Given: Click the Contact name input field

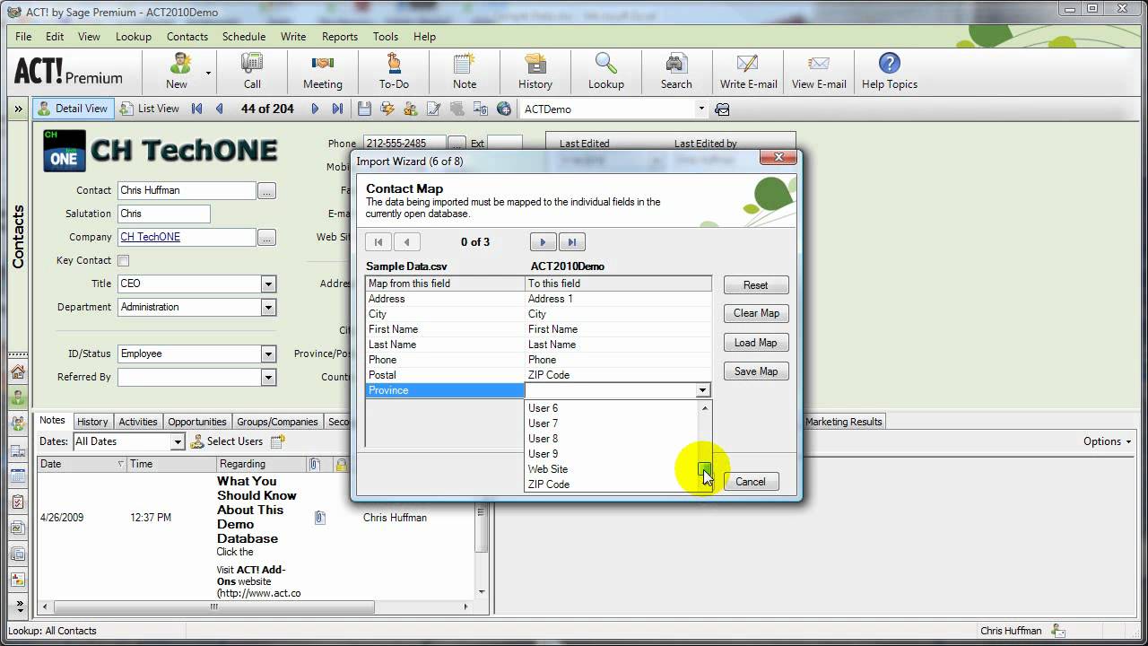Looking at the screenshot, I should pos(187,190).
